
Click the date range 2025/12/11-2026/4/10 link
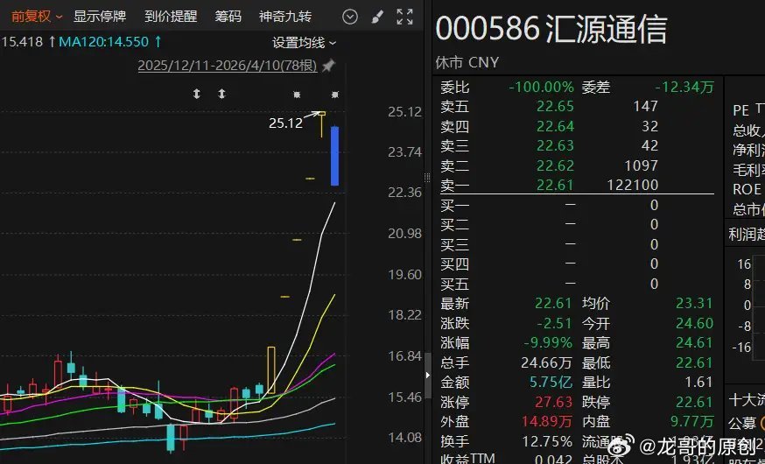[228, 66]
